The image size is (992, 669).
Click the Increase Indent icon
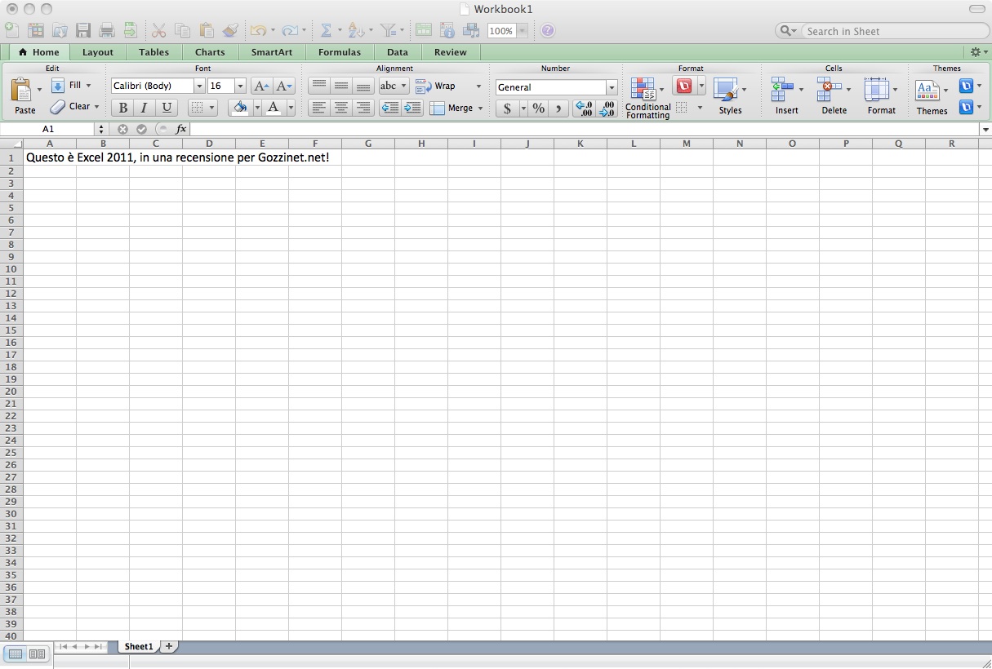412,108
